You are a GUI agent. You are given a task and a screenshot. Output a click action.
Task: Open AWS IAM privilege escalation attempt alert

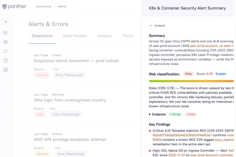click(70, 140)
